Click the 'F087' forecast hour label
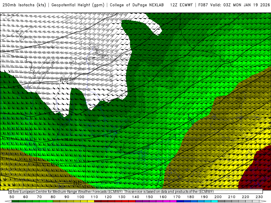 203,5
